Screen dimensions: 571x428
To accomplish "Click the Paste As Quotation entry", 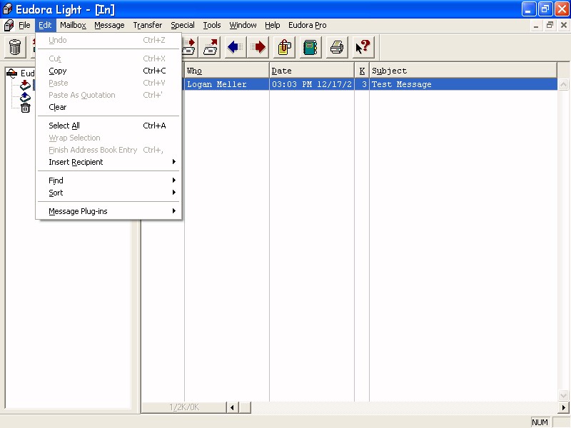I will (x=108, y=95).
